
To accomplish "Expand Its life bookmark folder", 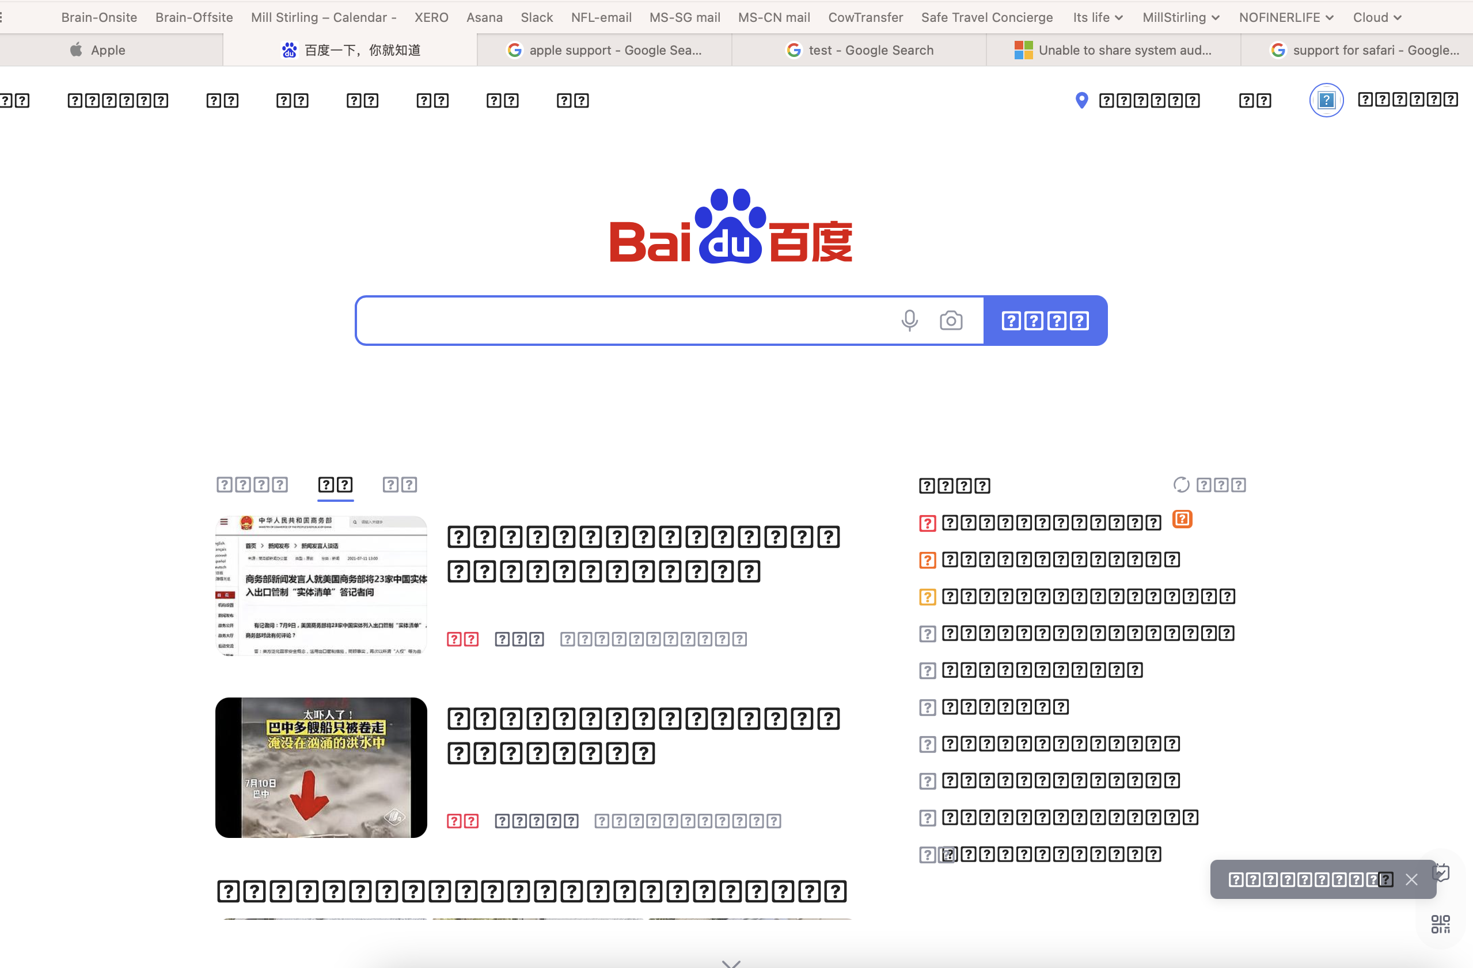I will pyautogui.click(x=1098, y=17).
